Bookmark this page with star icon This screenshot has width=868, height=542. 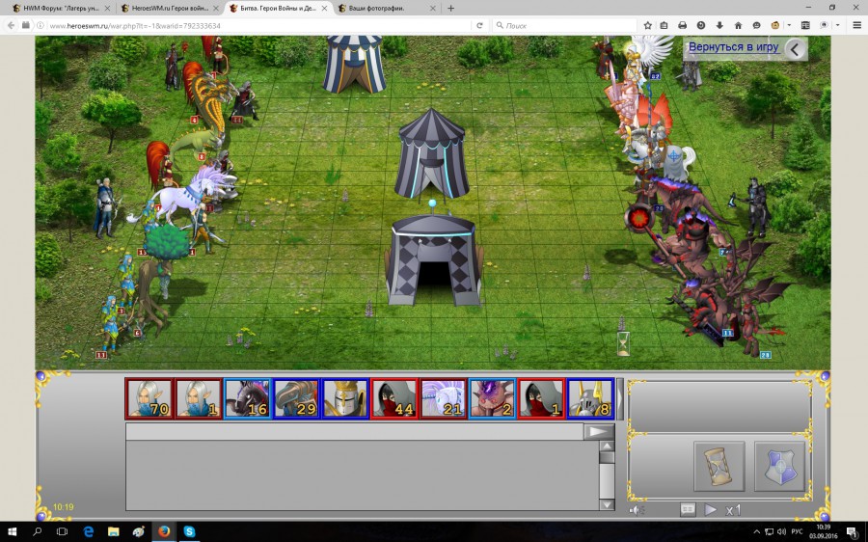(x=648, y=25)
